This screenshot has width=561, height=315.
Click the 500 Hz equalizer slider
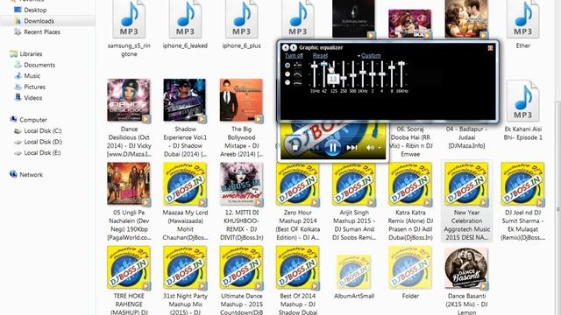353,73
